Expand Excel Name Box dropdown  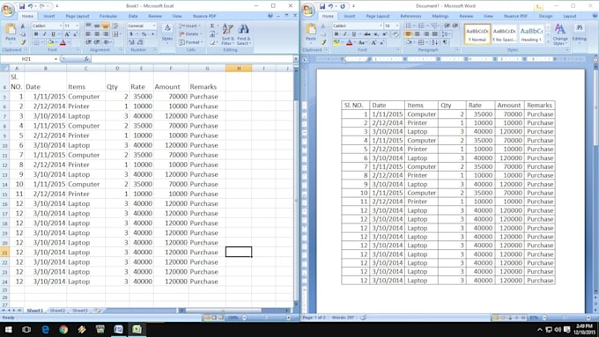coord(55,59)
